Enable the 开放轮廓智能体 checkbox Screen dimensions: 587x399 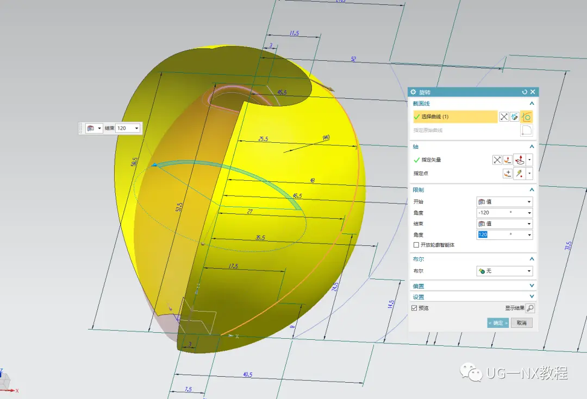click(x=416, y=245)
